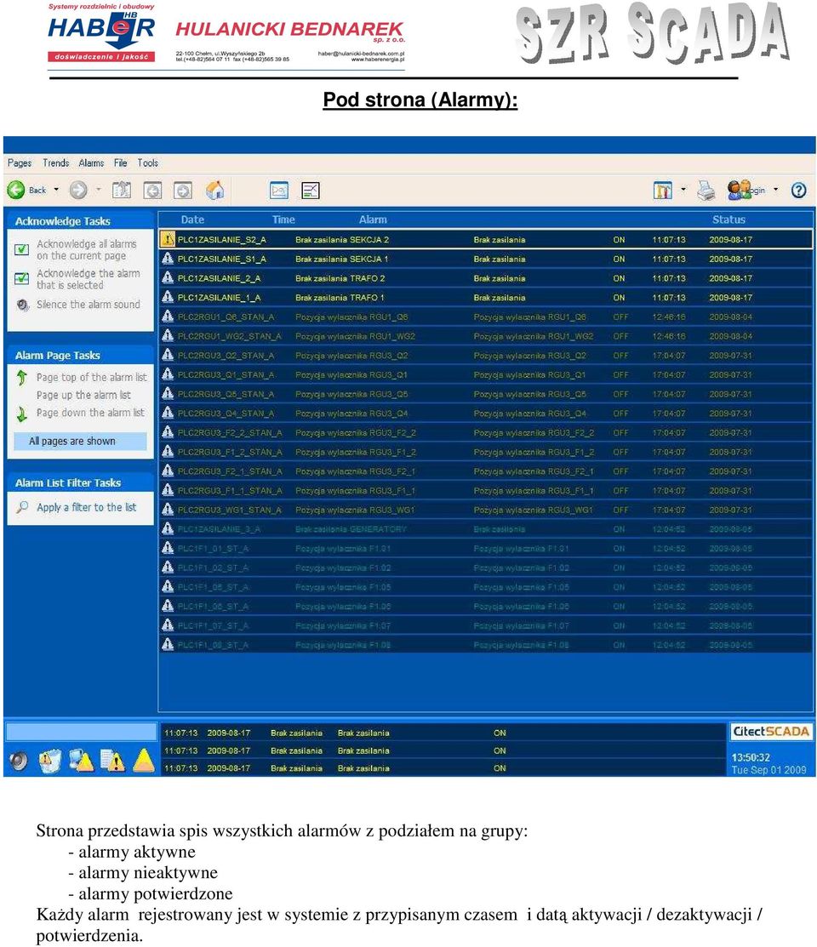Viewport: 817px width, 947px height.
Task: Click the checkmark icon beside Acknowledge all alarms
Action: (x=22, y=249)
